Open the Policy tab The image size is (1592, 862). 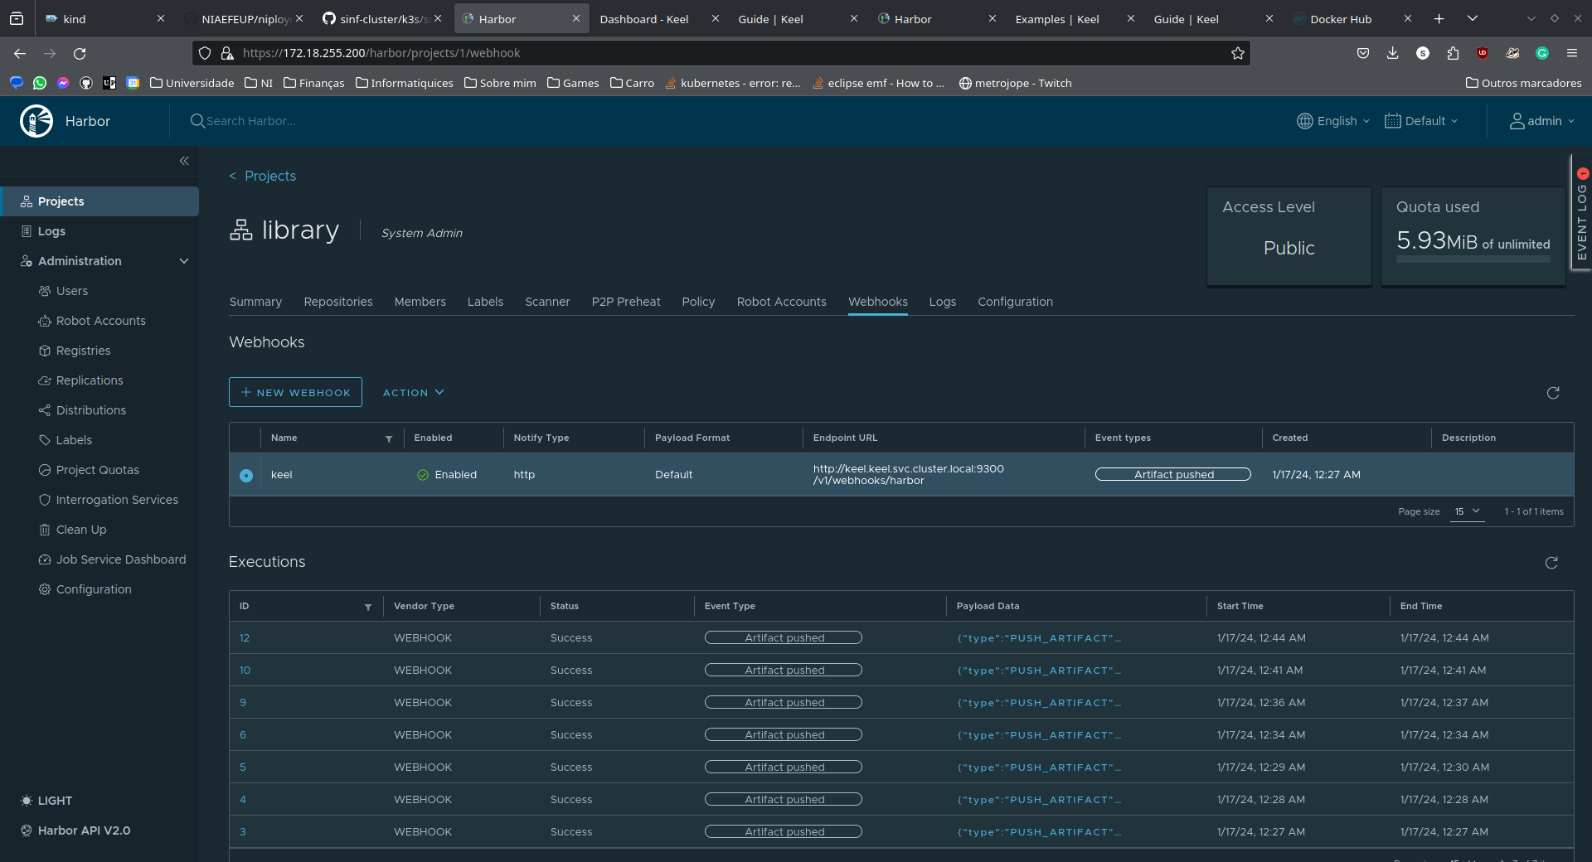698,302
